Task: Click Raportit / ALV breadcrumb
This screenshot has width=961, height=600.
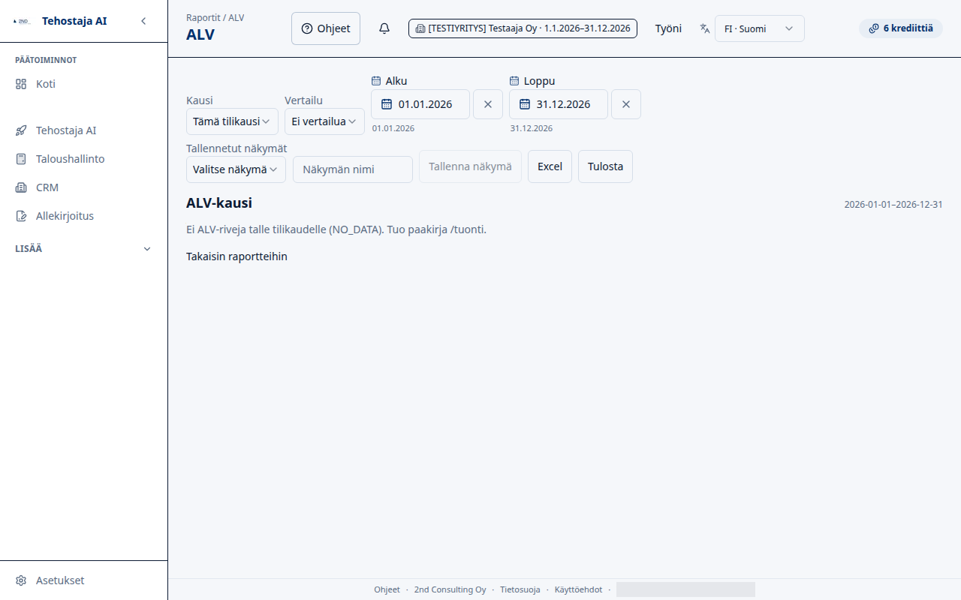Action: coord(215,17)
